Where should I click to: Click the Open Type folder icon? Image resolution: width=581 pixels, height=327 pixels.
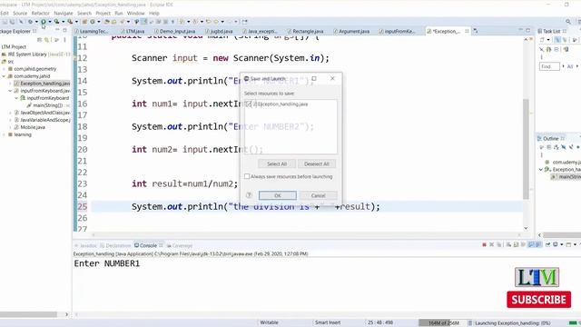click(x=107, y=22)
